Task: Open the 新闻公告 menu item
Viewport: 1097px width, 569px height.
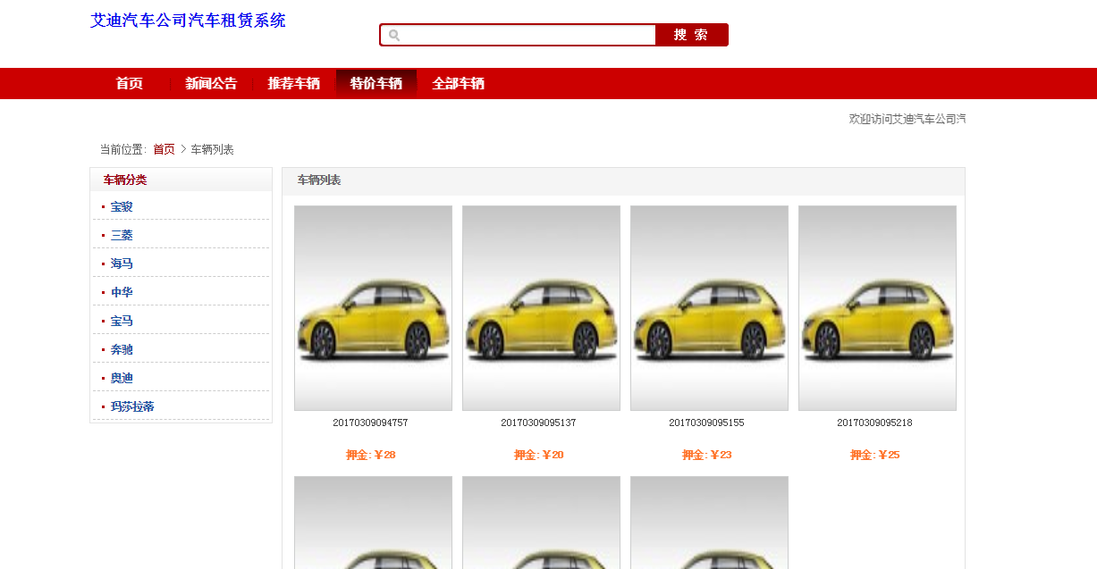Action: coord(211,84)
